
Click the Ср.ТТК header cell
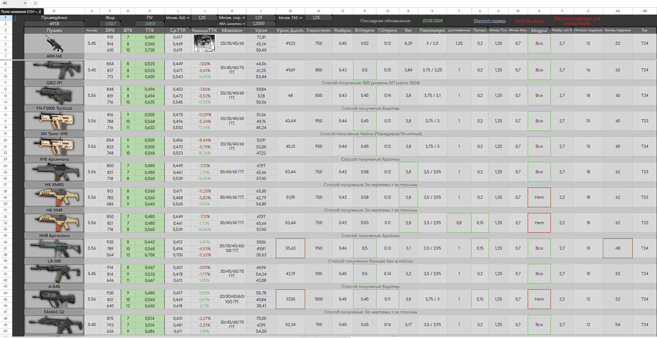[178, 30]
